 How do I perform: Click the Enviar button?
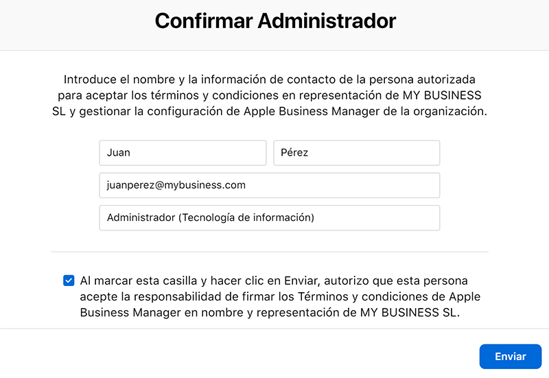coord(510,356)
